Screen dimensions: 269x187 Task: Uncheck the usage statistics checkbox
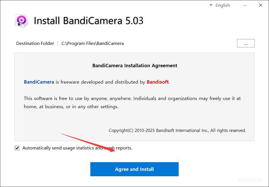tap(17, 148)
